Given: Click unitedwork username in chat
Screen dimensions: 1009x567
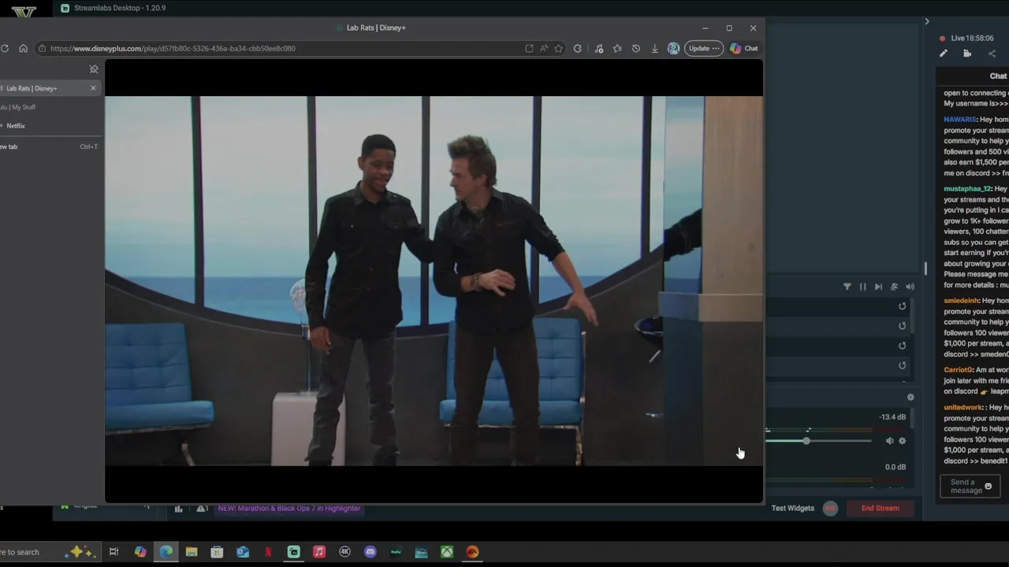Looking at the screenshot, I should point(963,408).
